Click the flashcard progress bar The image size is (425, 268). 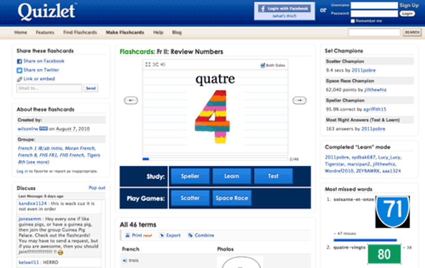tap(215, 159)
